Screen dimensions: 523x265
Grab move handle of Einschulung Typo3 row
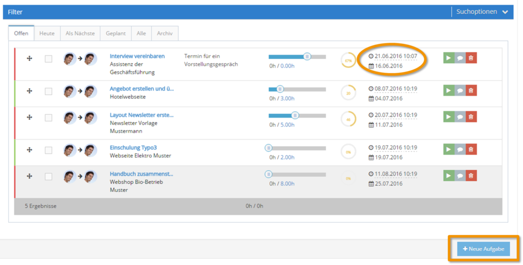(x=29, y=150)
